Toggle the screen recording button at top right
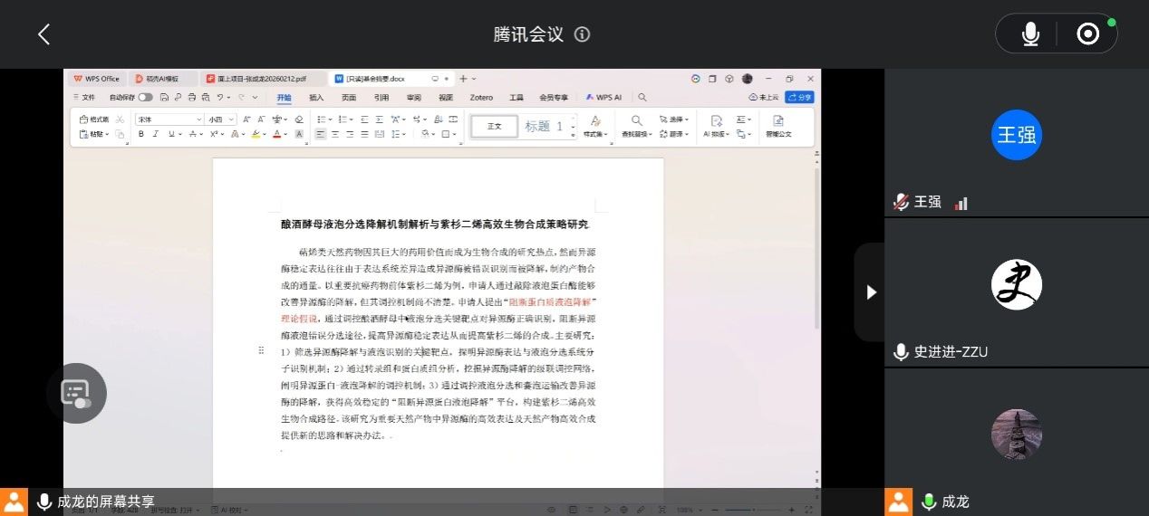The height and width of the screenshot is (516, 1149). pos(1087,34)
